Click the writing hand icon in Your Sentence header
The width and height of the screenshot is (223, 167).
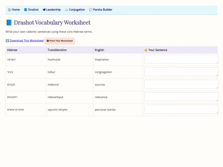(146, 50)
